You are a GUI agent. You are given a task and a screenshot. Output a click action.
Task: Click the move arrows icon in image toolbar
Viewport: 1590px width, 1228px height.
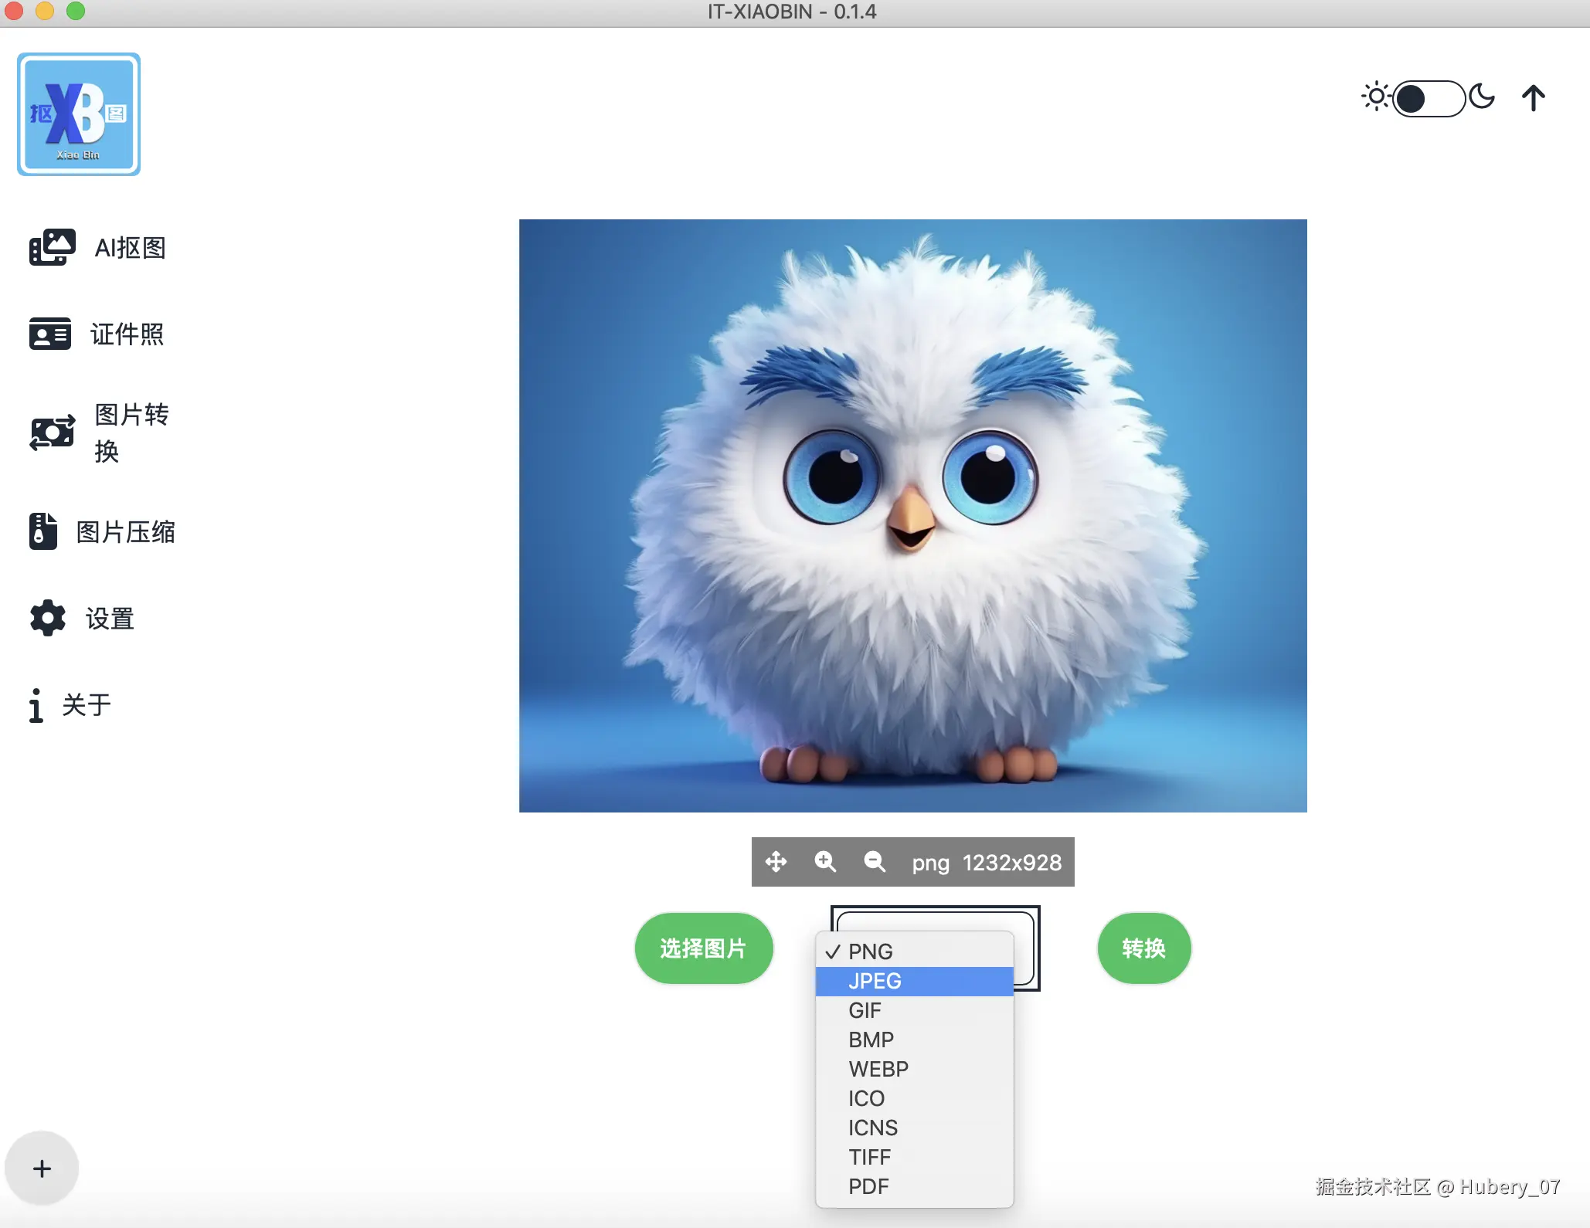[776, 861]
